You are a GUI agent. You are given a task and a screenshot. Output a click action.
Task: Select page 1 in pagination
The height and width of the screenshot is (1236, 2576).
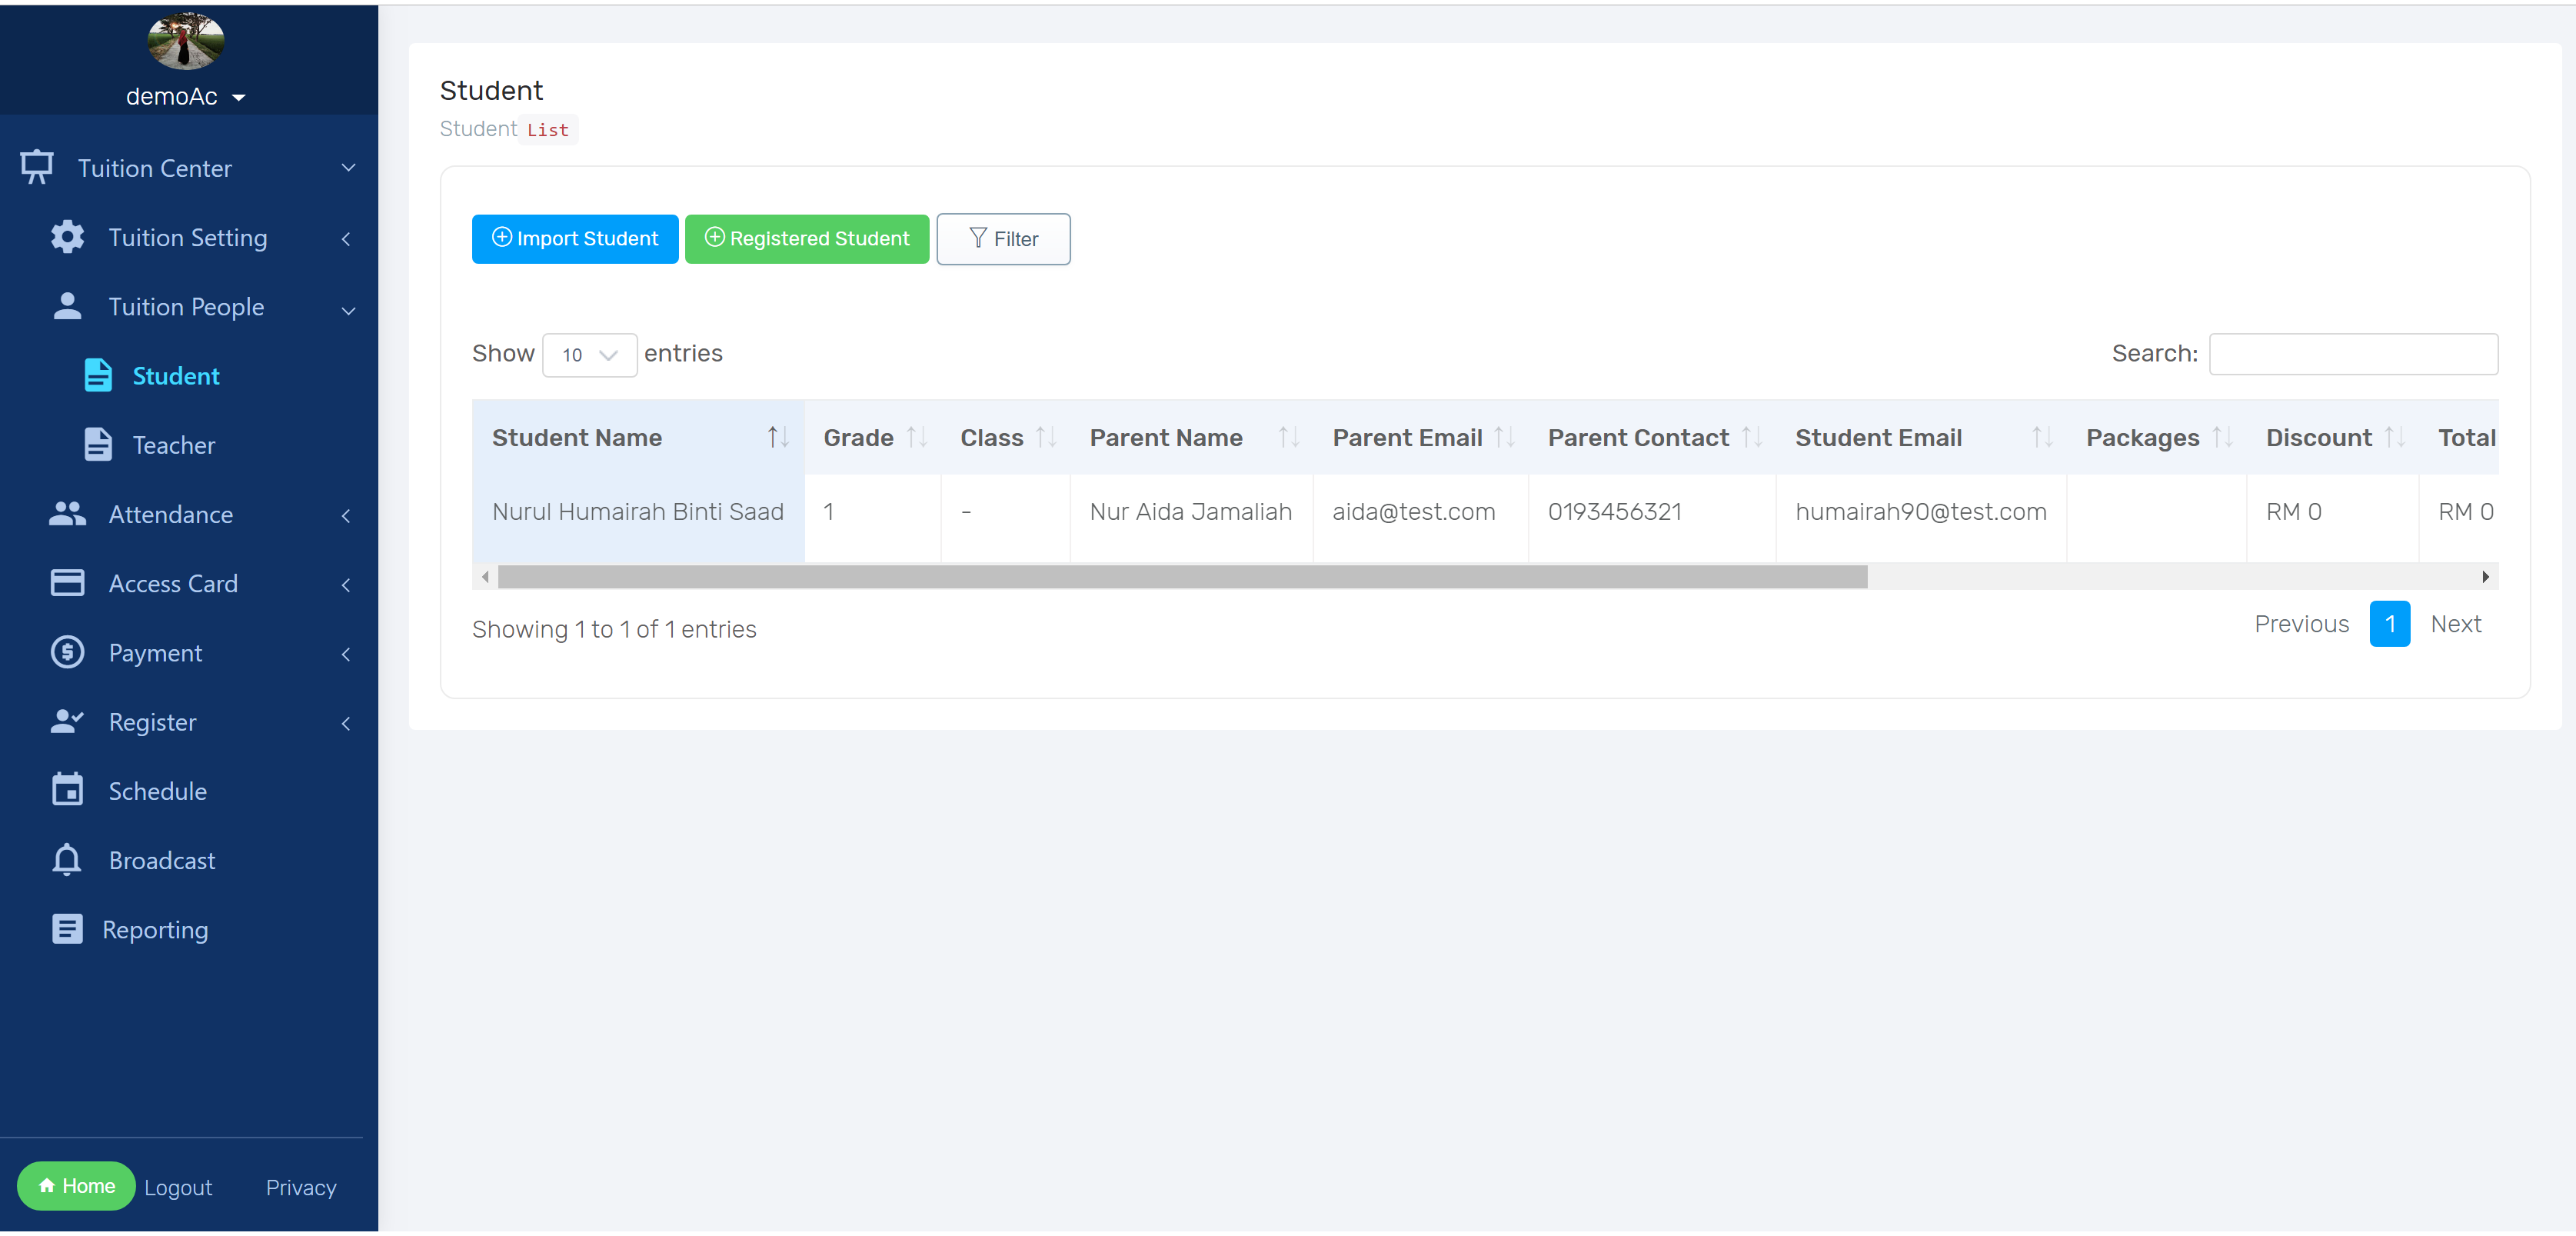click(x=2389, y=624)
